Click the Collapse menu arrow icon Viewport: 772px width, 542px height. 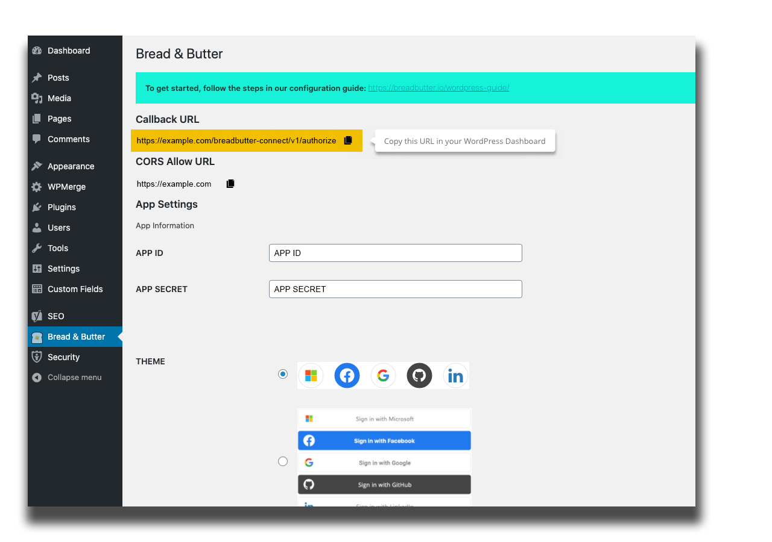(x=37, y=378)
